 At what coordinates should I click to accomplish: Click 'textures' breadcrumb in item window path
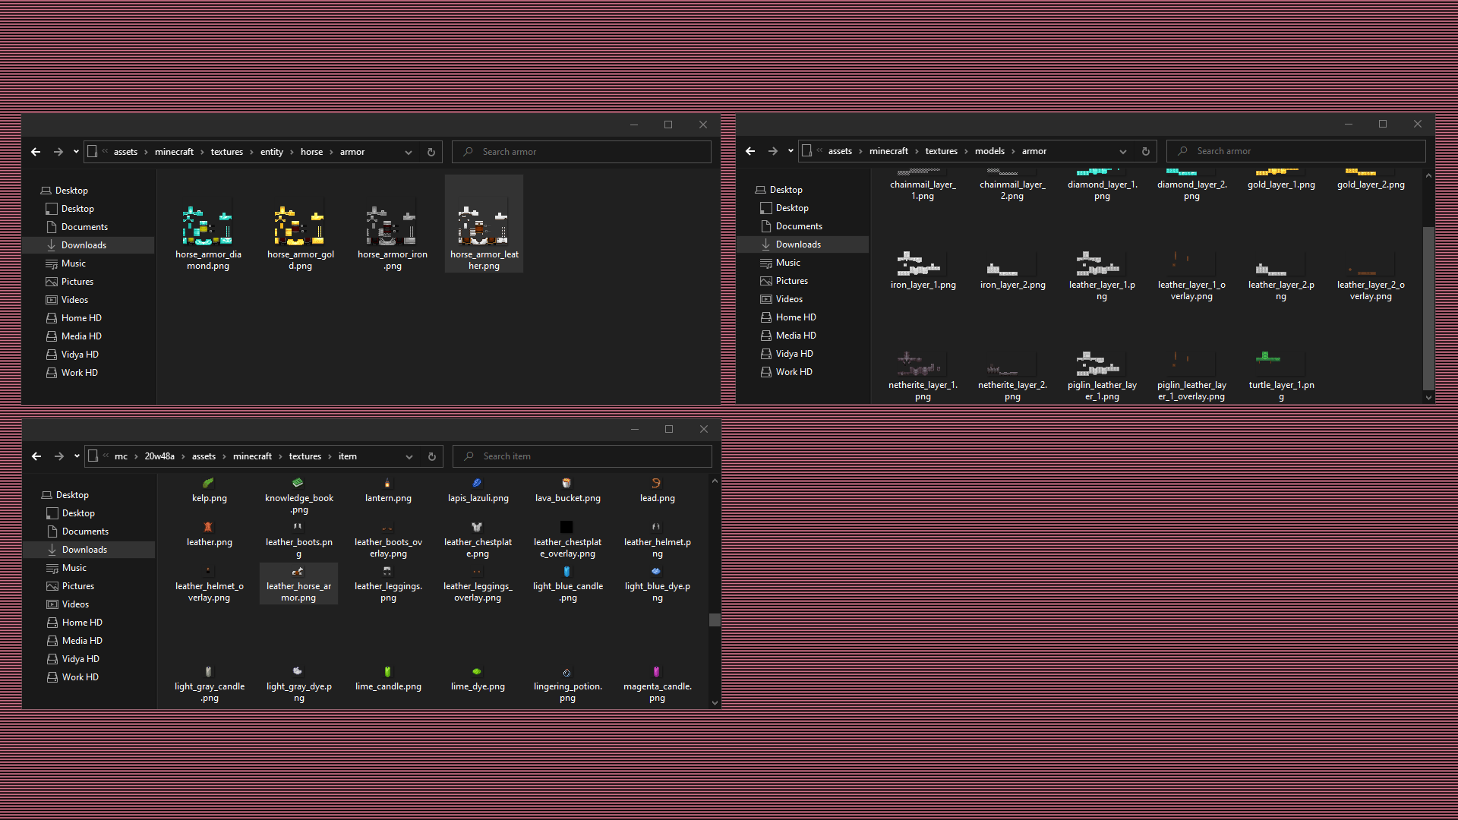point(305,456)
